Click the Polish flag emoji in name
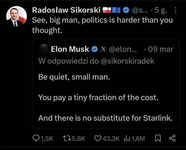 107,10
